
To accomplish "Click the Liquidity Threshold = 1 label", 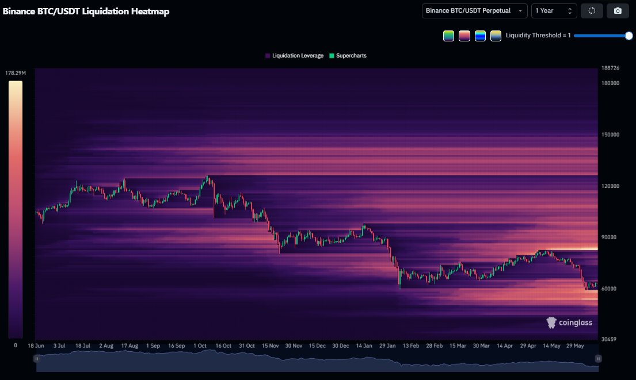I will 538,35.
